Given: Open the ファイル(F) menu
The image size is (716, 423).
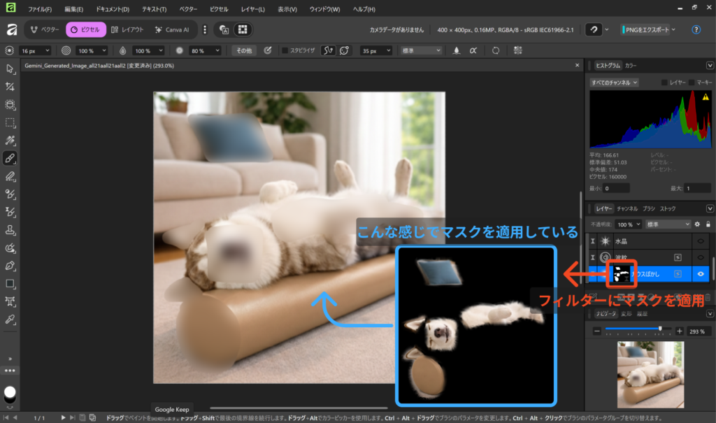Looking at the screenshot, I should point(41,10).
